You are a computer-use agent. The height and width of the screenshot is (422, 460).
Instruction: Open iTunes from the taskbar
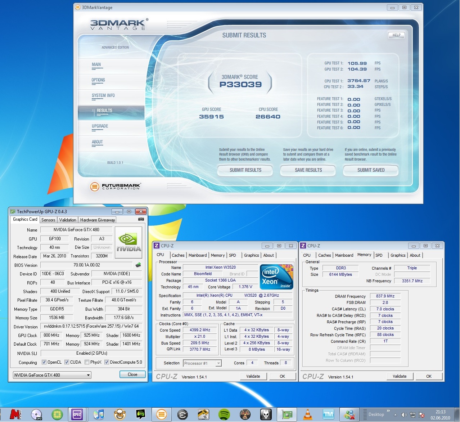pyautogui.click(x=99, y=414)
